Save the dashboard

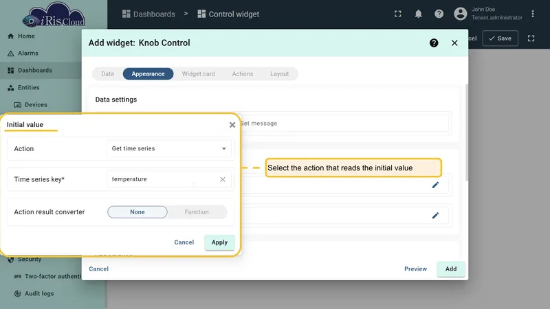[500, 38]
